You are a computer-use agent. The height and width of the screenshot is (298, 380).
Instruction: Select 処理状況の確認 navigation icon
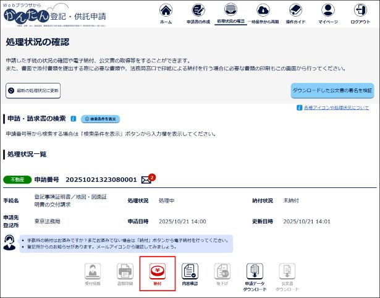[230, 10]
